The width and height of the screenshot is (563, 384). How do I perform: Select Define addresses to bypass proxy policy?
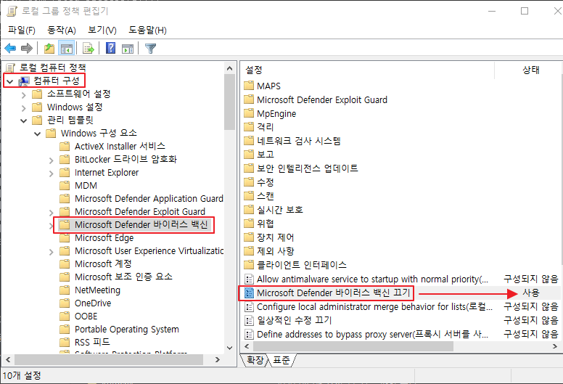372,335
